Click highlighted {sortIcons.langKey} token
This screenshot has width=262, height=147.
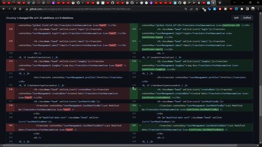coord(154,69)
